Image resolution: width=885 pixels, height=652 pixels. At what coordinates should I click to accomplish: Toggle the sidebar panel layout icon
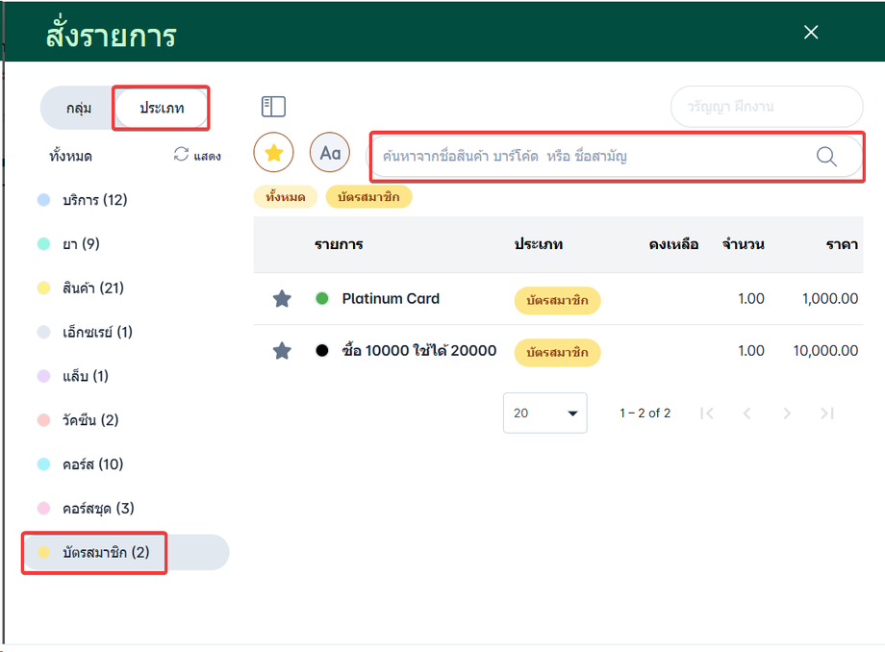pos(273,107)
